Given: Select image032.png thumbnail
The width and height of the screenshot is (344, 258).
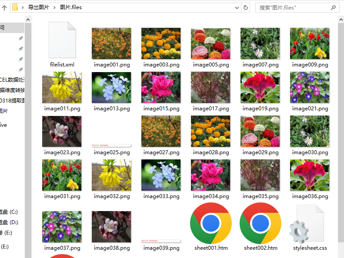Looking at the screenshot, I should 111,175.
